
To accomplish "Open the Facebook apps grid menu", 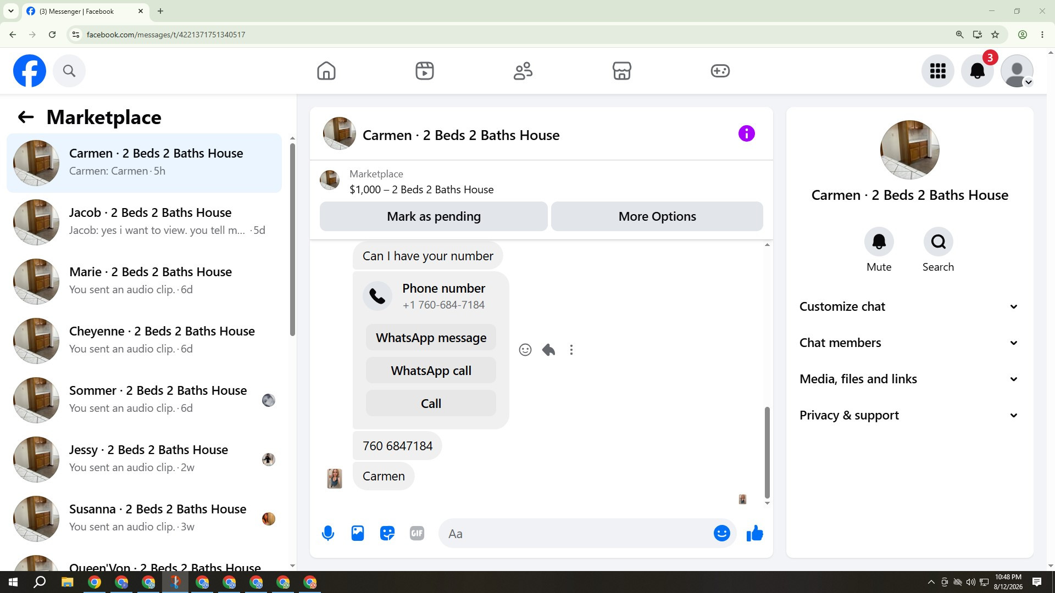I will pyautogui.click(x=938, y=71).
